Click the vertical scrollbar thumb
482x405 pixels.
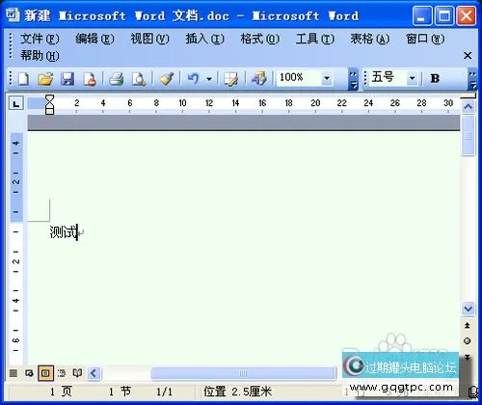click(469, 136)
